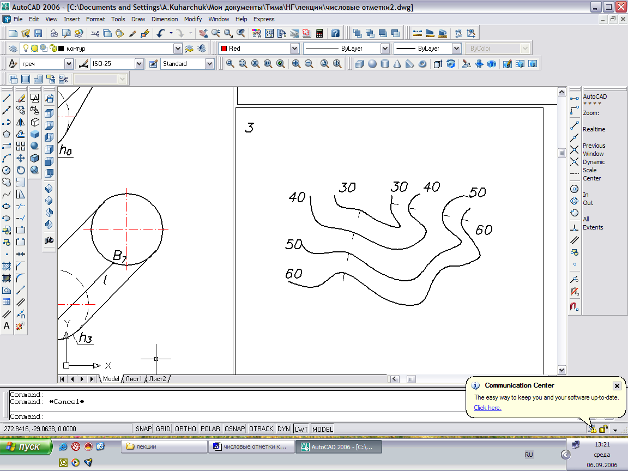The height and width of the screenshot is (471, 628).
Task: Open the Red color control
Action: coord(259,49)
